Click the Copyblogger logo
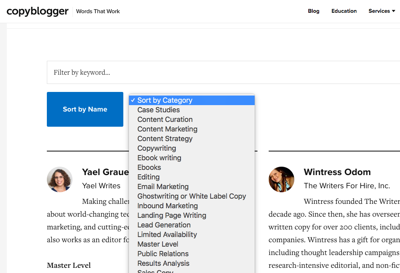 [x=38, y=11]
